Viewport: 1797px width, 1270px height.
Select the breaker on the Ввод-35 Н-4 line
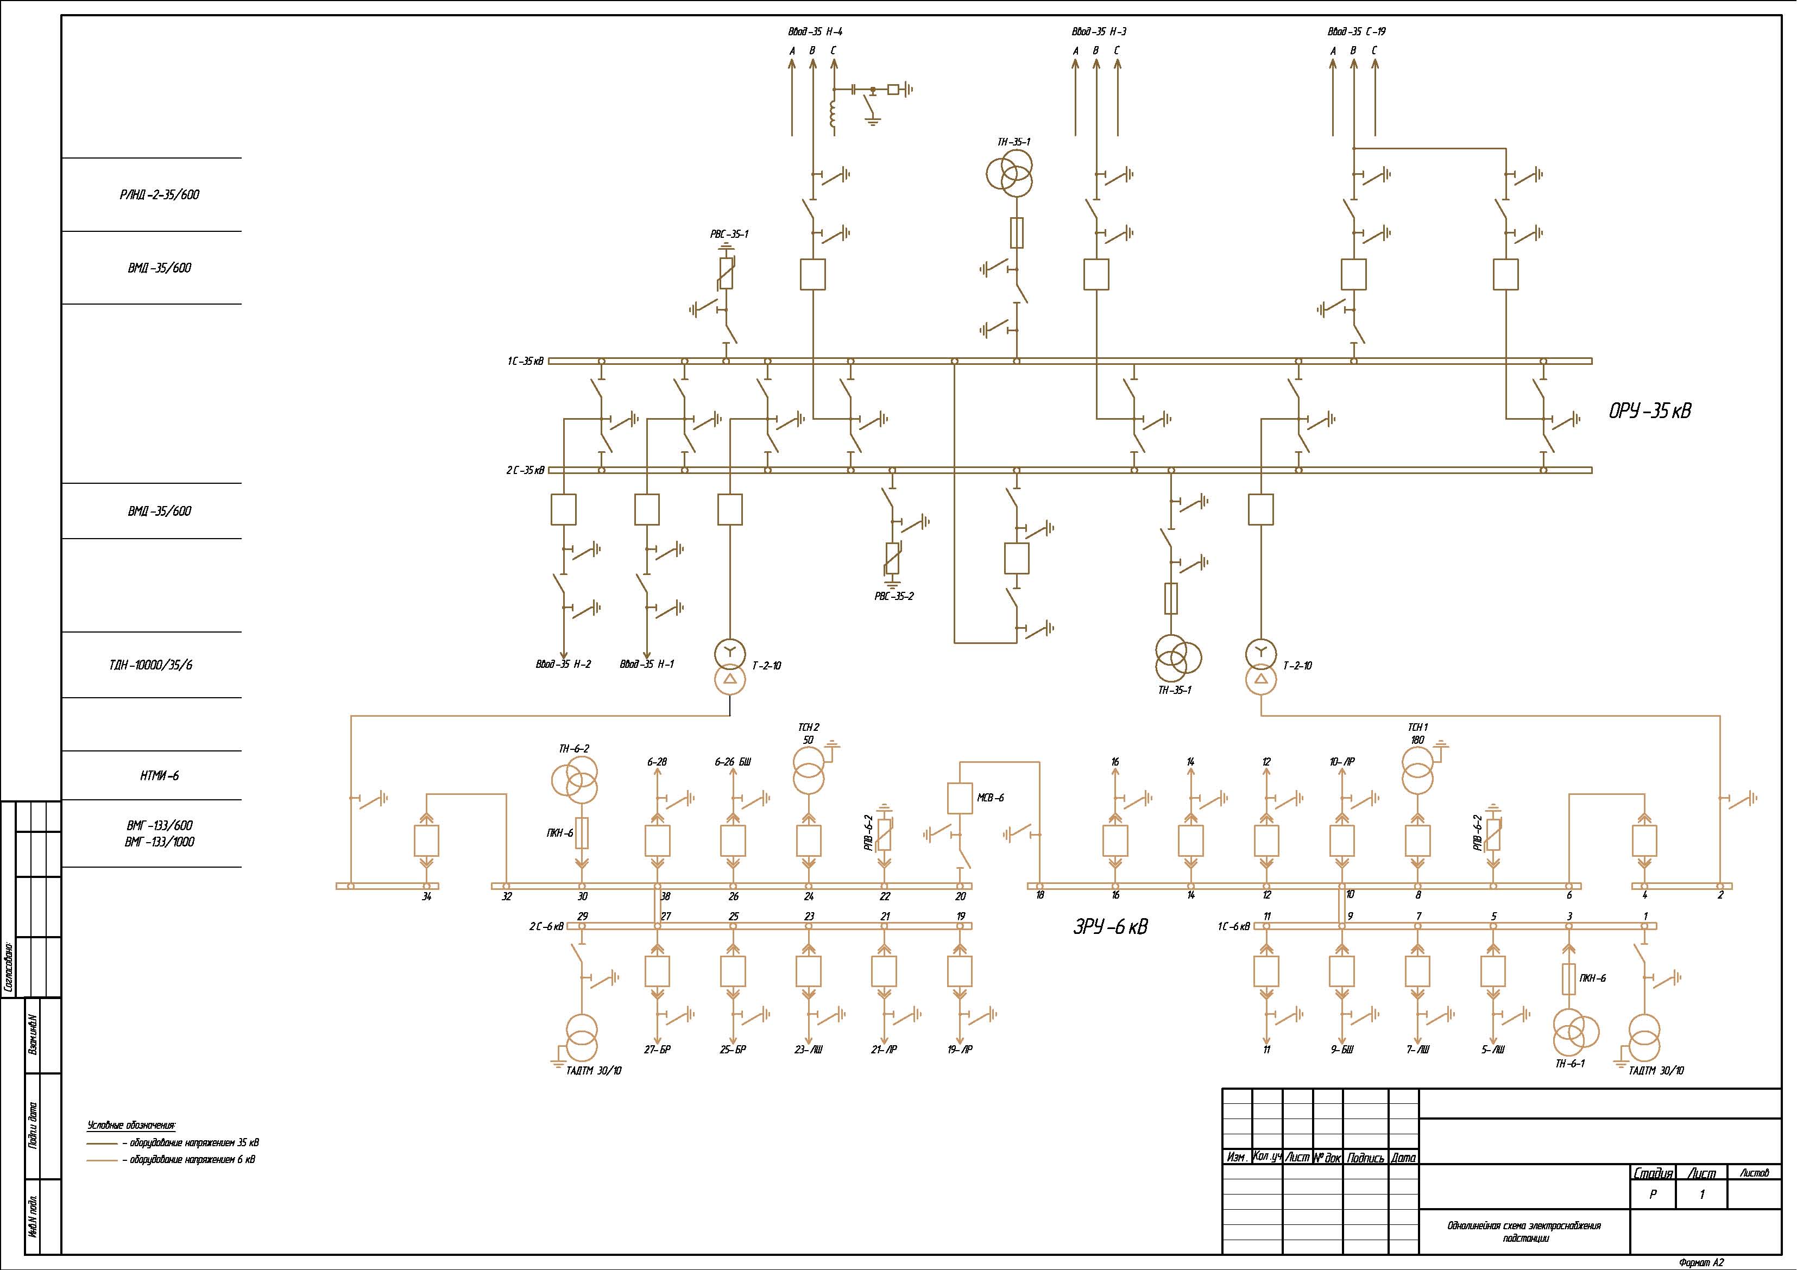click(813, 275)
